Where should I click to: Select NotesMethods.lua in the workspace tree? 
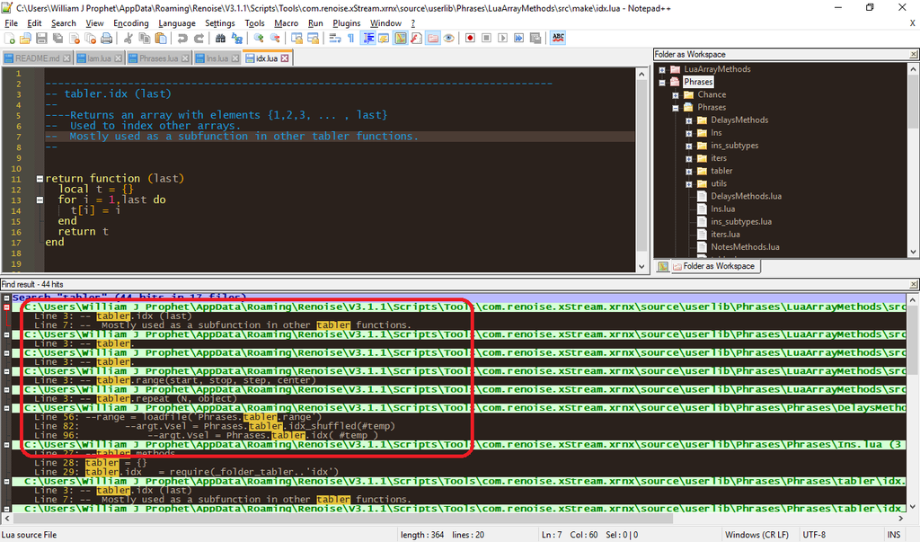pyautogui.click(x=745, y=247)
